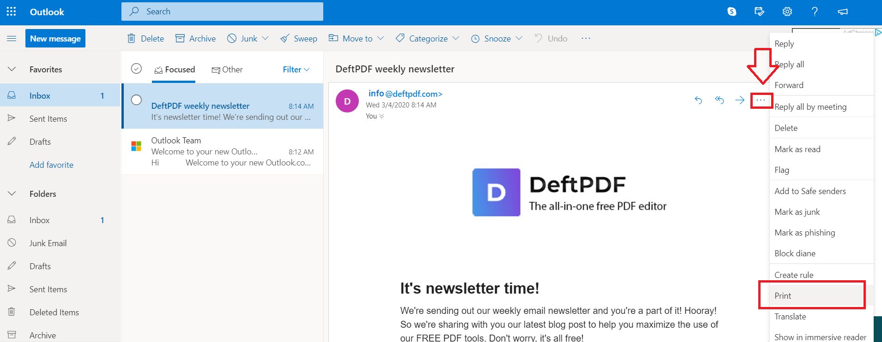
Task: Choose Delete in the context menu
Action: tap(822, 128)
